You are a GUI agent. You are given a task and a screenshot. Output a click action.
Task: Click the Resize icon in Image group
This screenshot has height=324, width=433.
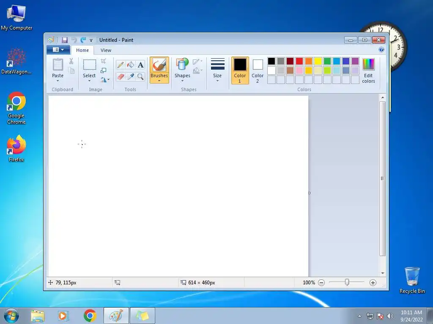point(104,70)
